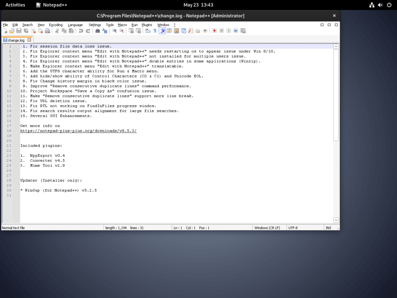Print the document using the Print icon

pyautogui.click(x=48, y=31)
